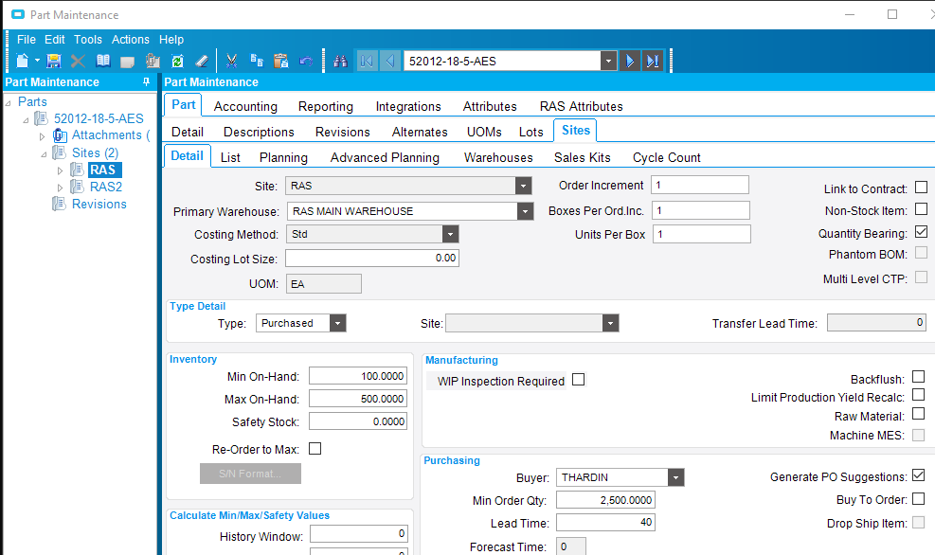Click the paperclip attachment toolbar icon
The width and height of the screenshot is (935, 555).
[x=153, y=61]
